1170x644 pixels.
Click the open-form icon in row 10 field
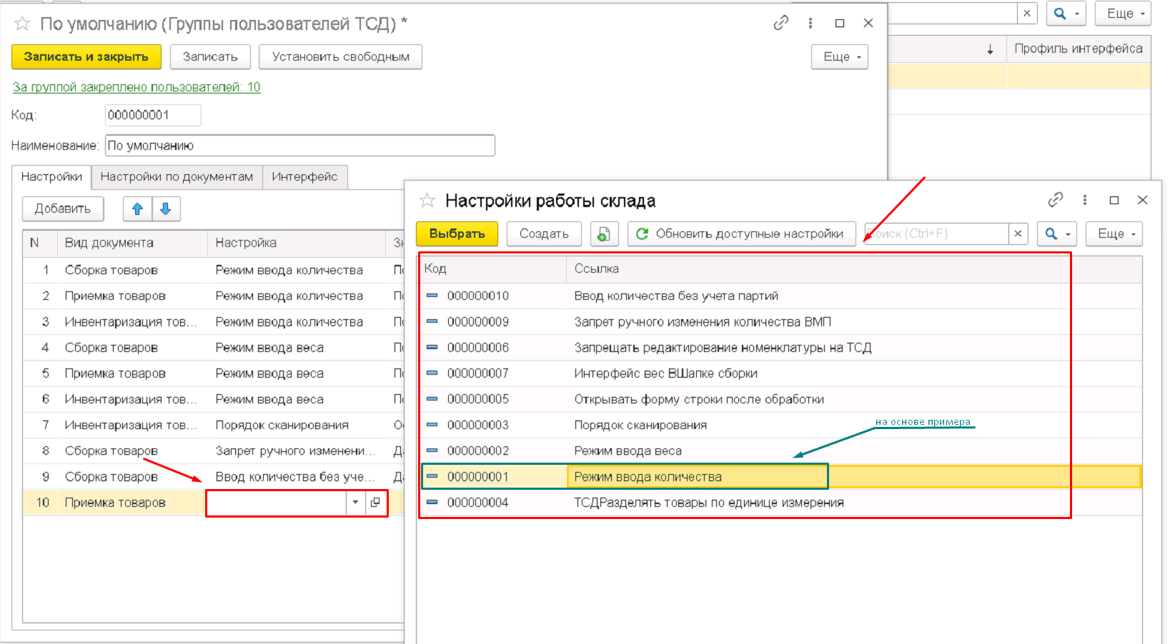pos(376,503)
